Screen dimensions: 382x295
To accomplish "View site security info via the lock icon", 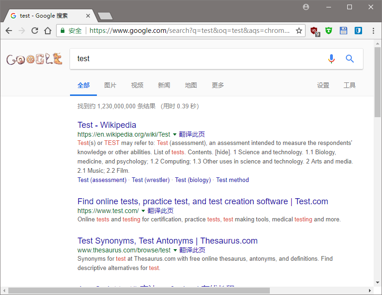I will 63,31.
